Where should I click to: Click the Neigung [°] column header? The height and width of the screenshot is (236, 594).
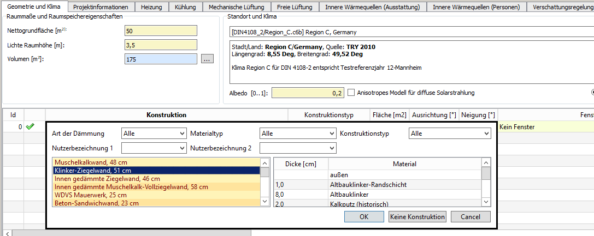tap(478, 115)
